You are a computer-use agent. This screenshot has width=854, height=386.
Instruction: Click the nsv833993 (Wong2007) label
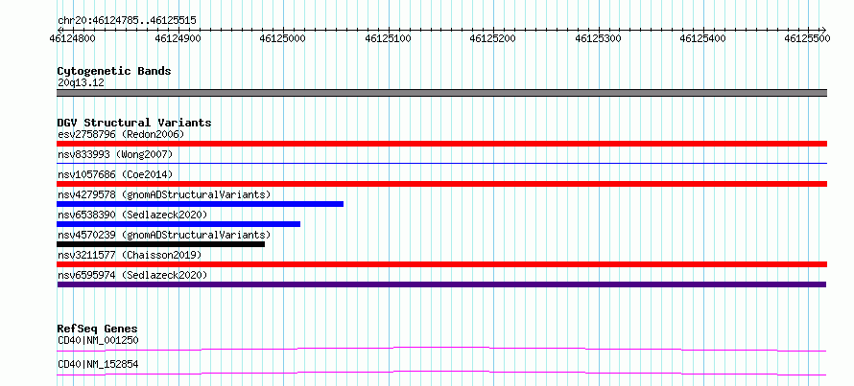click(x=115, y=154)
